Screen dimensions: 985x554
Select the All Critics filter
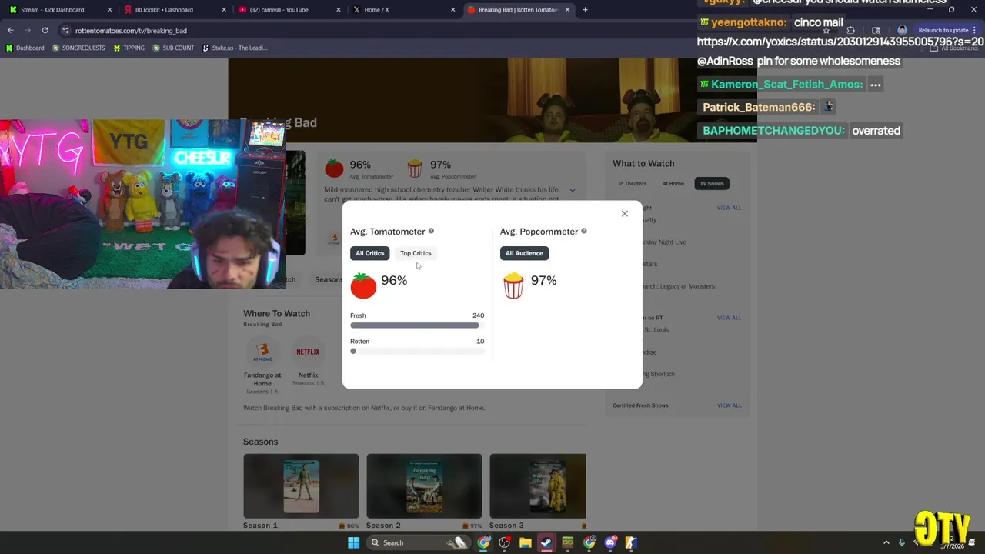coord(370,253)
